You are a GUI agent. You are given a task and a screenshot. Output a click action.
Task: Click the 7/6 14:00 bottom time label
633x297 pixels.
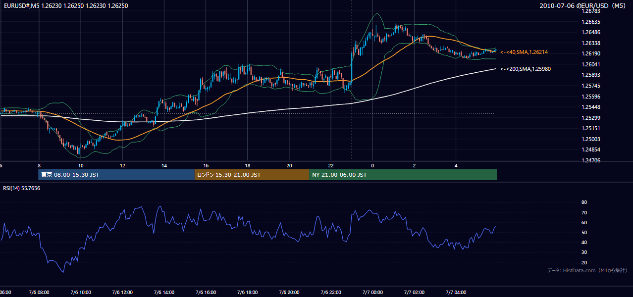click(163, 293)
